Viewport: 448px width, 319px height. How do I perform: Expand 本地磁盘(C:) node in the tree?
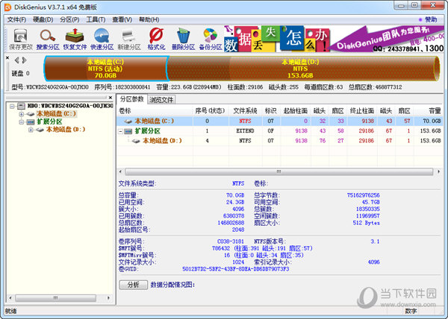(x=22, y=114)
